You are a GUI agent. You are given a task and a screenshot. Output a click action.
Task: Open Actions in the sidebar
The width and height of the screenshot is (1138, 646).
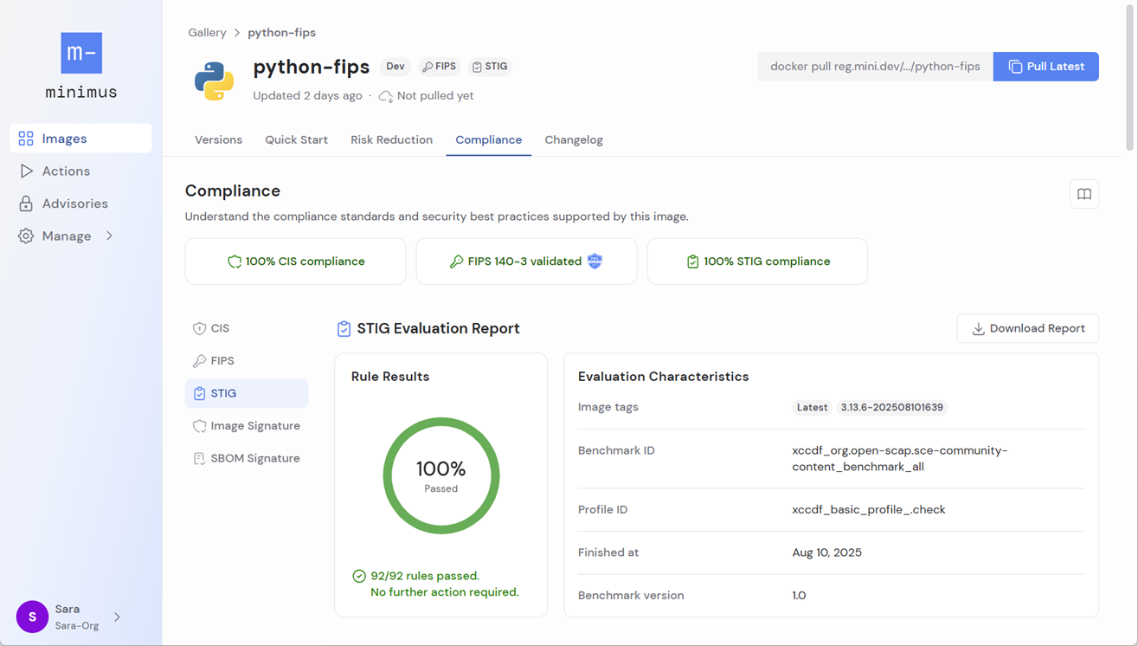click(x=80, y=171)
